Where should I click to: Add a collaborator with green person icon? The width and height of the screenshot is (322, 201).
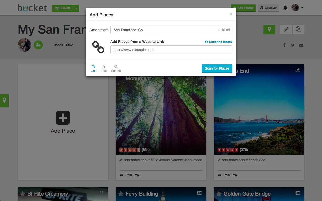tap(38, 45)
